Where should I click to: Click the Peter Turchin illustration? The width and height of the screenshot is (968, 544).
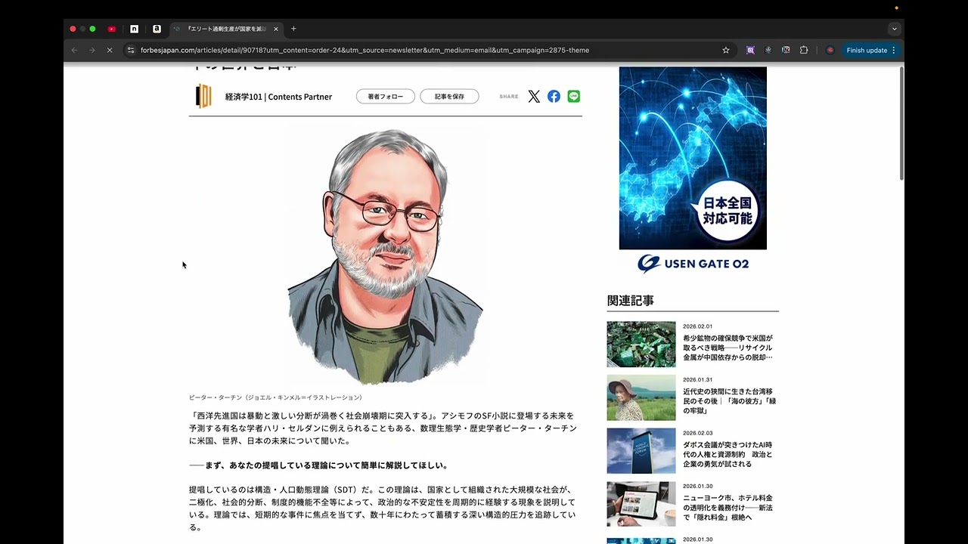386,255
